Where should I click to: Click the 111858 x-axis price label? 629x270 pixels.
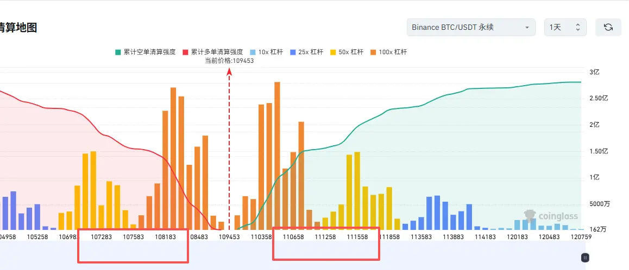tap(389, 237)
